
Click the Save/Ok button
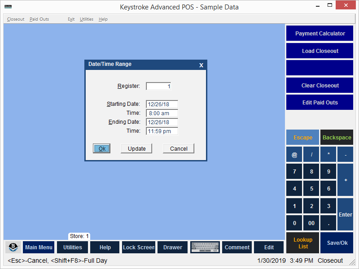coord(337,243)
